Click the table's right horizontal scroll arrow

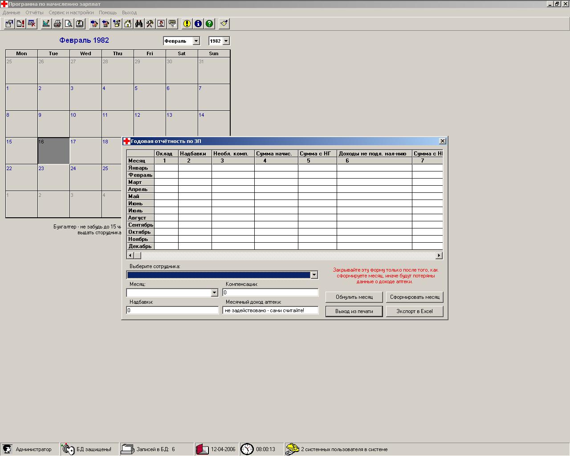pos(439,255)
